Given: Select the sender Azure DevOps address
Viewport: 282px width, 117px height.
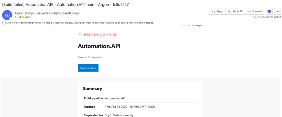Looking at the screenshot, I should click(47, 13).
